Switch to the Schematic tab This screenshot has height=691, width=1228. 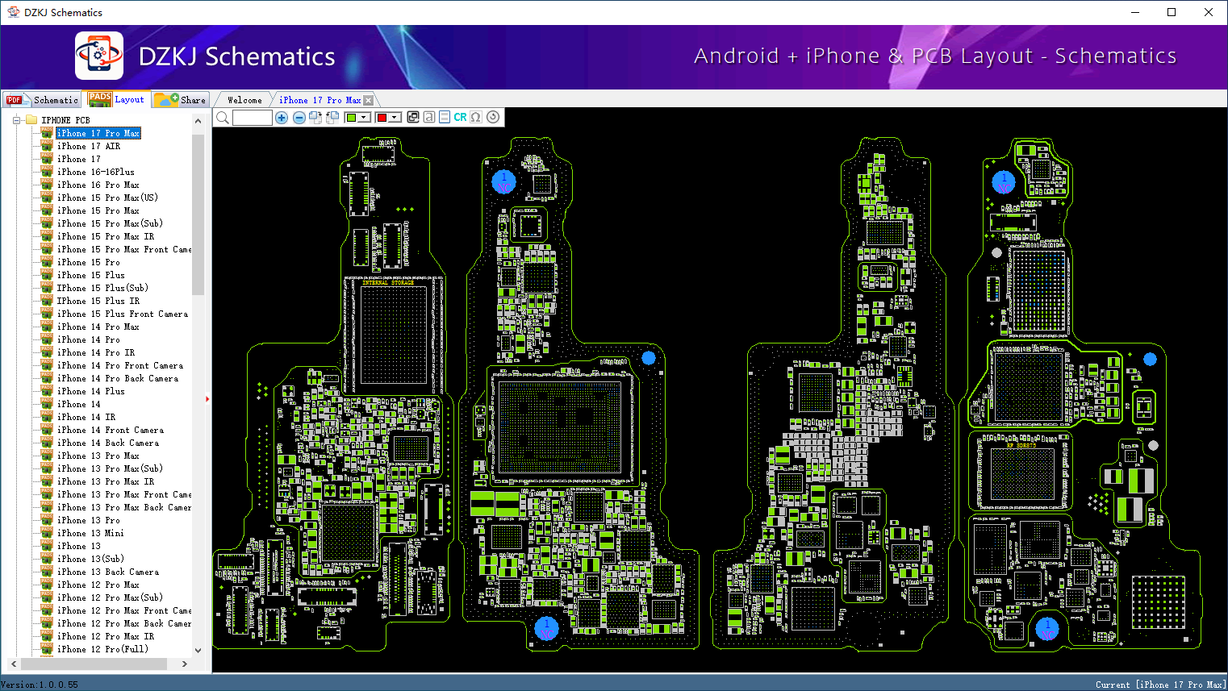(x=43, y=100)
